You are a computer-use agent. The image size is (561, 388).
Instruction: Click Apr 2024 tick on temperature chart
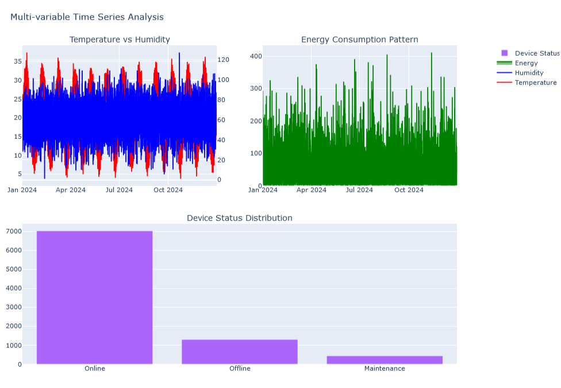click(71, 190)
